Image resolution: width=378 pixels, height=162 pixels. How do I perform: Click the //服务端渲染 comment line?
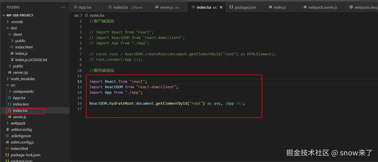point(102,70)
